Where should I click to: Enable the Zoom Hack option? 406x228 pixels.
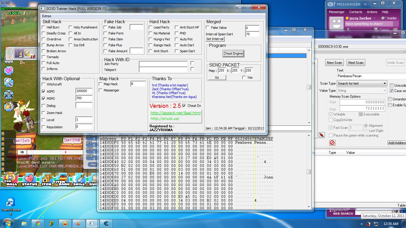pyautogui.click(x=44, y=113)
